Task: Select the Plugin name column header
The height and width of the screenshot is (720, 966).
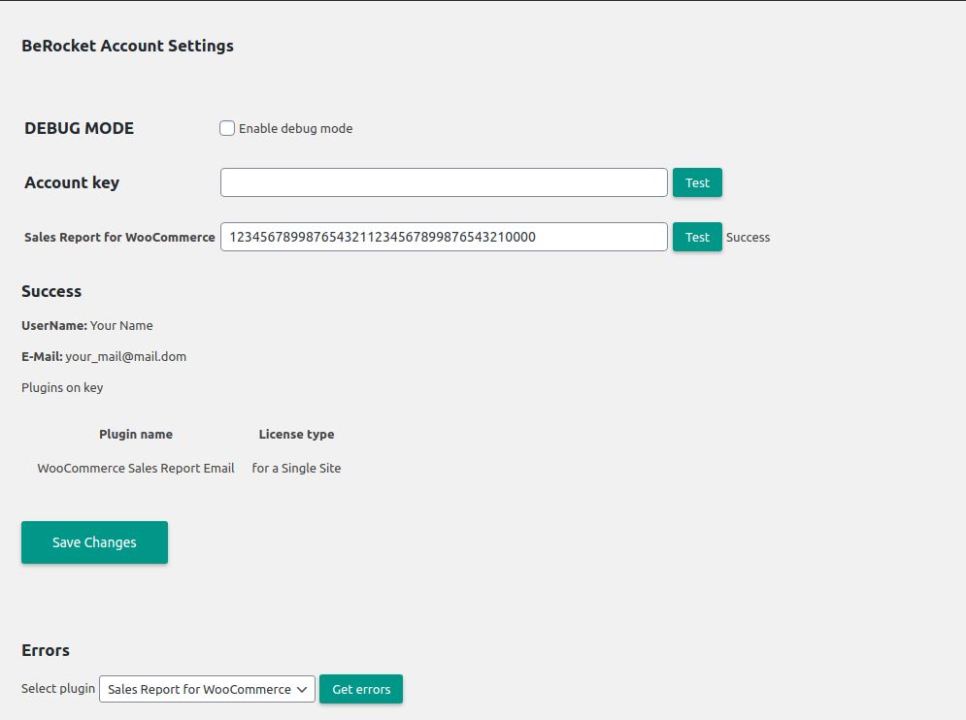Action: tap(136, 434)
